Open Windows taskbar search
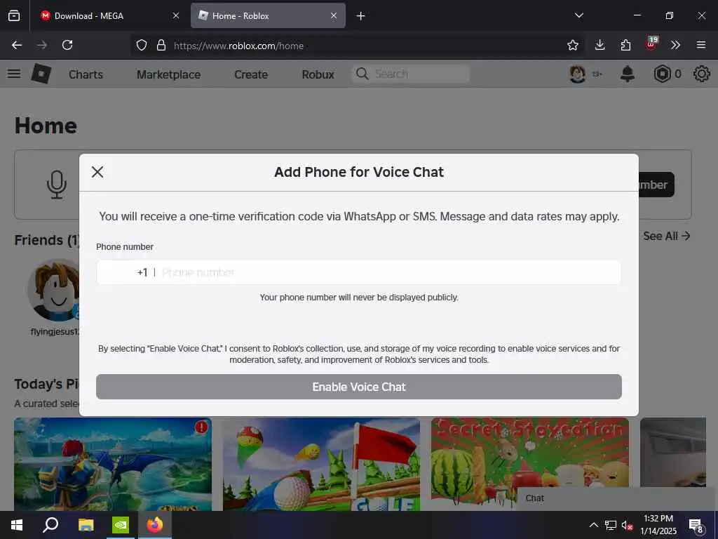The height and width of the screenshot is (539, 718). [50, 525]
